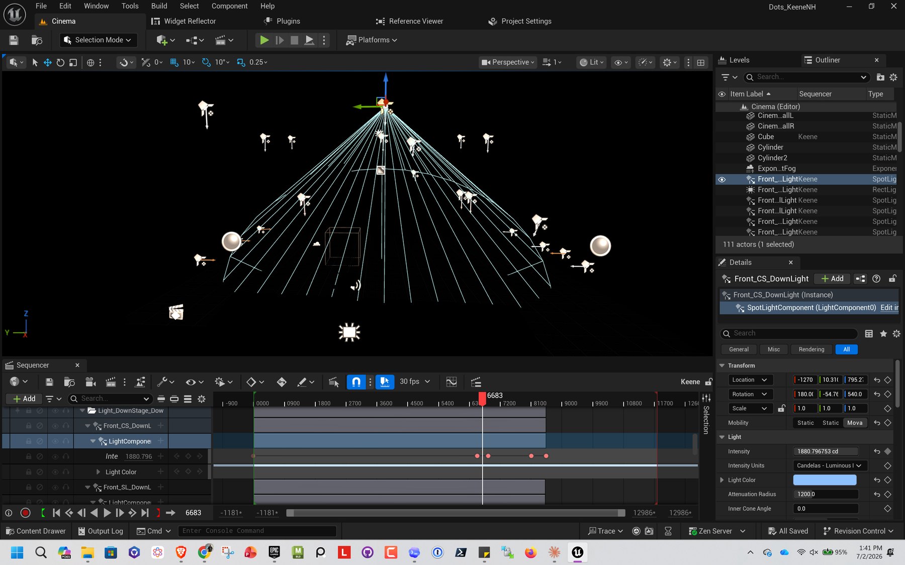Image resolution: width=905 pixels, height=565 pixels.
Task: Open Sequencer curve editor icon
Action: 451,382
